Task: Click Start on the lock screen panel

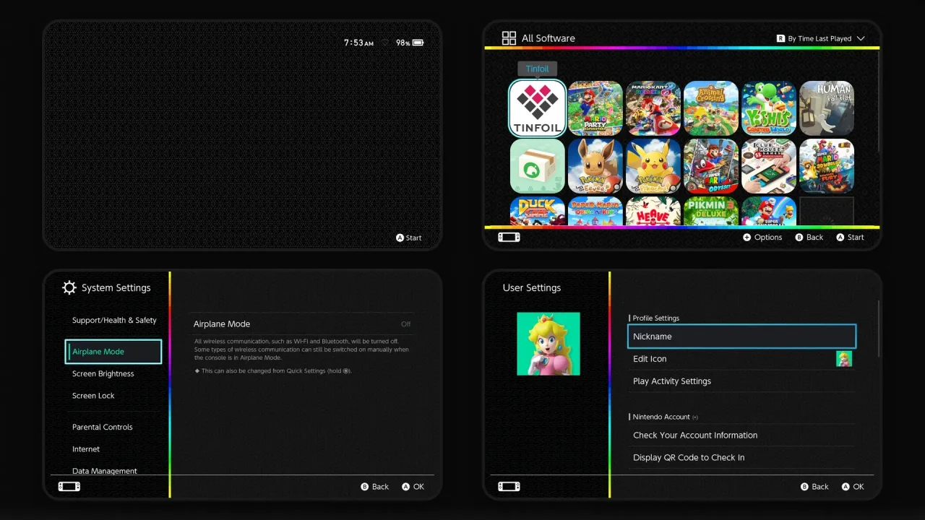Action: (x=408, y=238)
